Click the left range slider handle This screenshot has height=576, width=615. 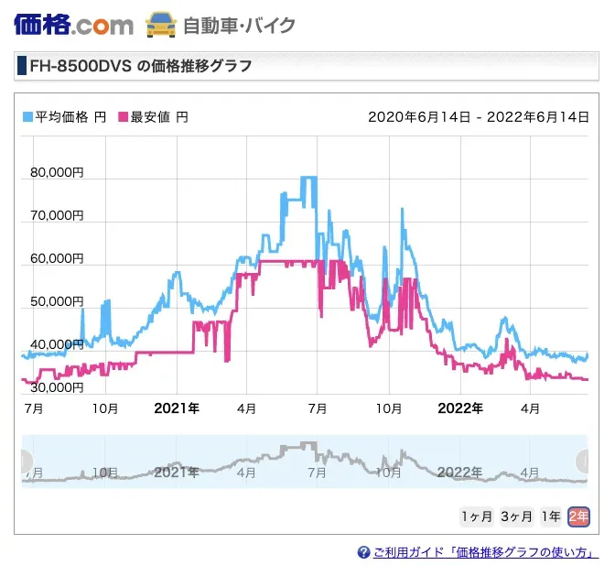click(27, 462)
